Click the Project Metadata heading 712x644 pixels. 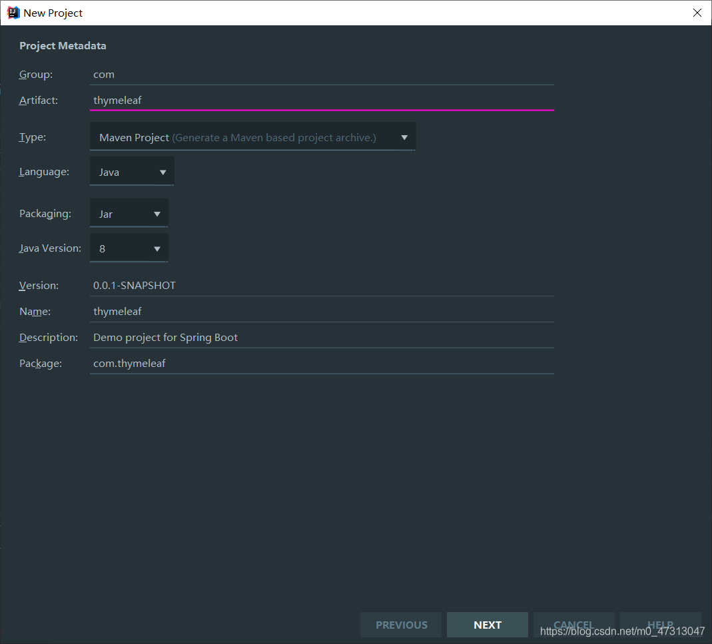pyautogui.click(x=63, y=46)
